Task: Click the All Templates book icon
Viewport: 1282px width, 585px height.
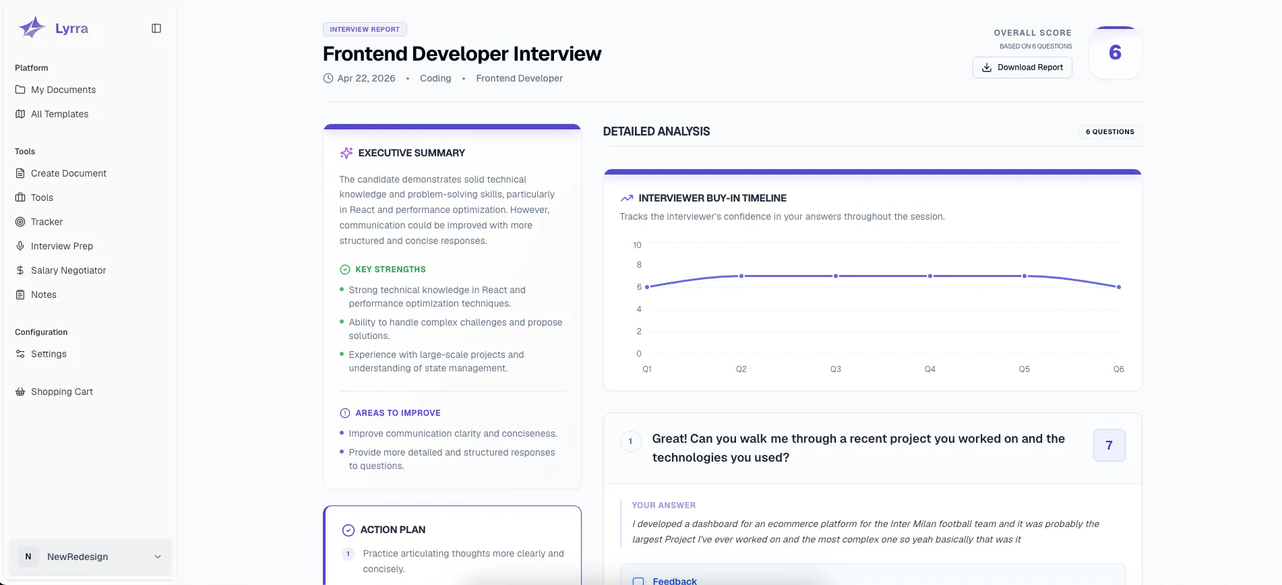Action: (20, 114)
